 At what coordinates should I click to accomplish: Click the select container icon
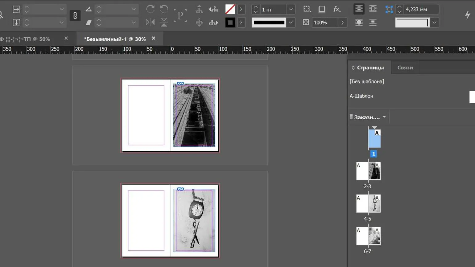[199, 9]
